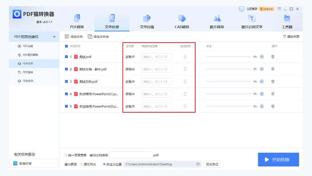312x176 pixels.
Task: Click the VIP membership badge
Action: pos(267,9)
